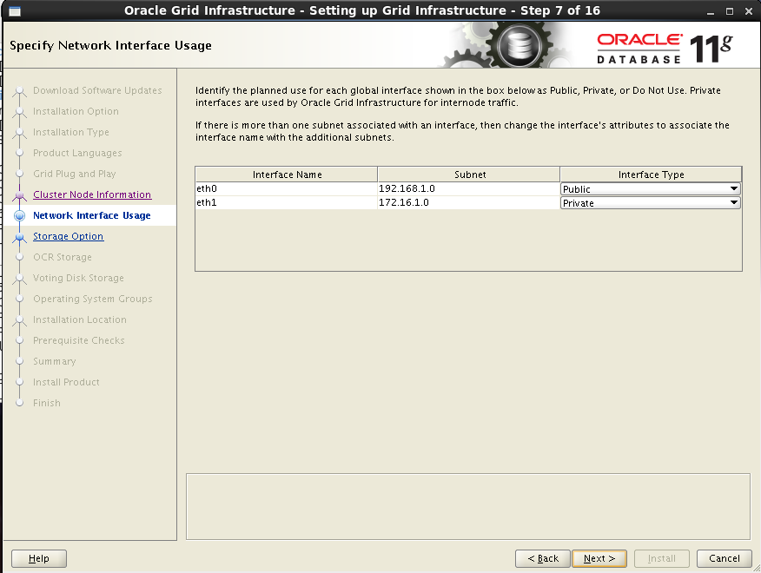Viewport: 761px width, 573px height.
Task: Click the Storage Option step marker icon
Action: [19, 237]
